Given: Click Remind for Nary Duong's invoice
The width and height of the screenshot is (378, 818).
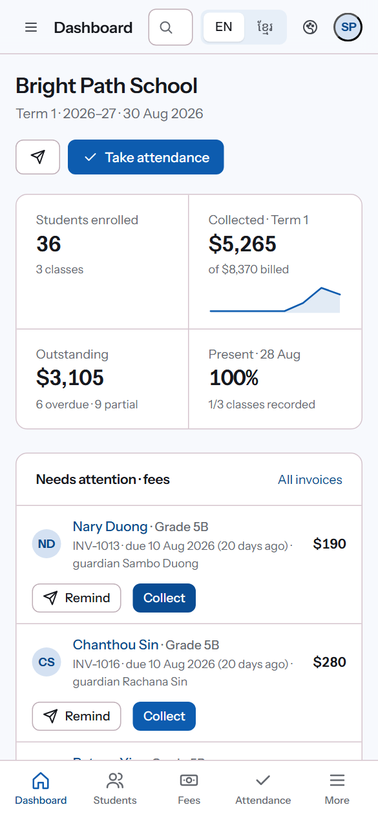Looking at the screenshot, I should (x=76, y=598).
